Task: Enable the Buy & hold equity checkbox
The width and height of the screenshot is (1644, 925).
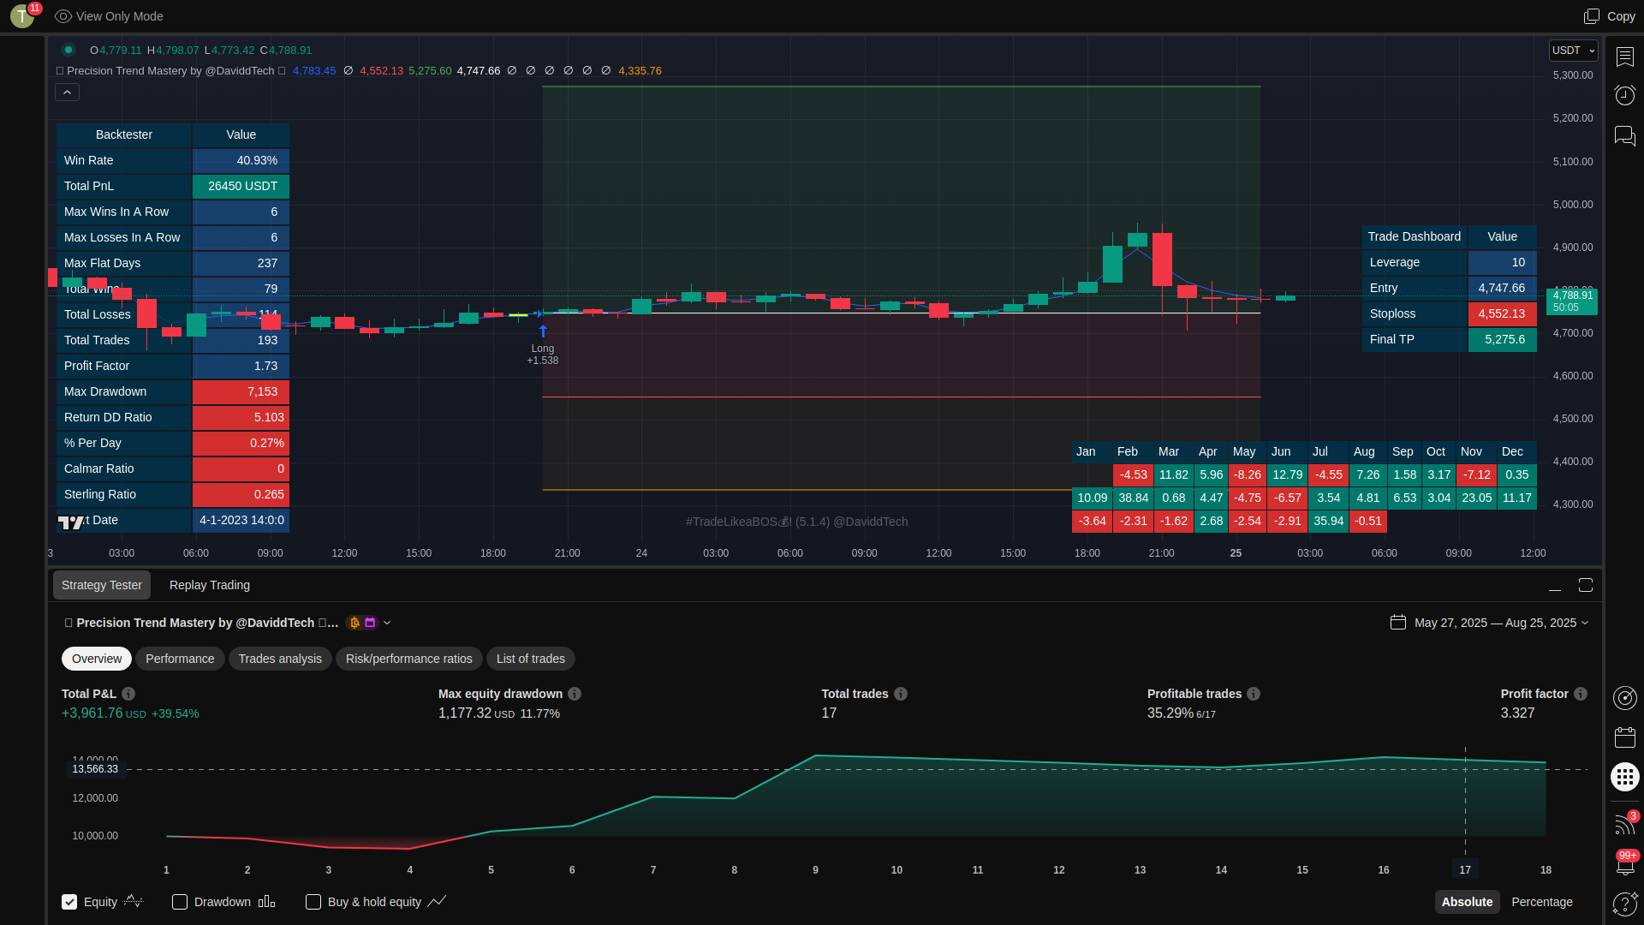Action: point(313,902)
